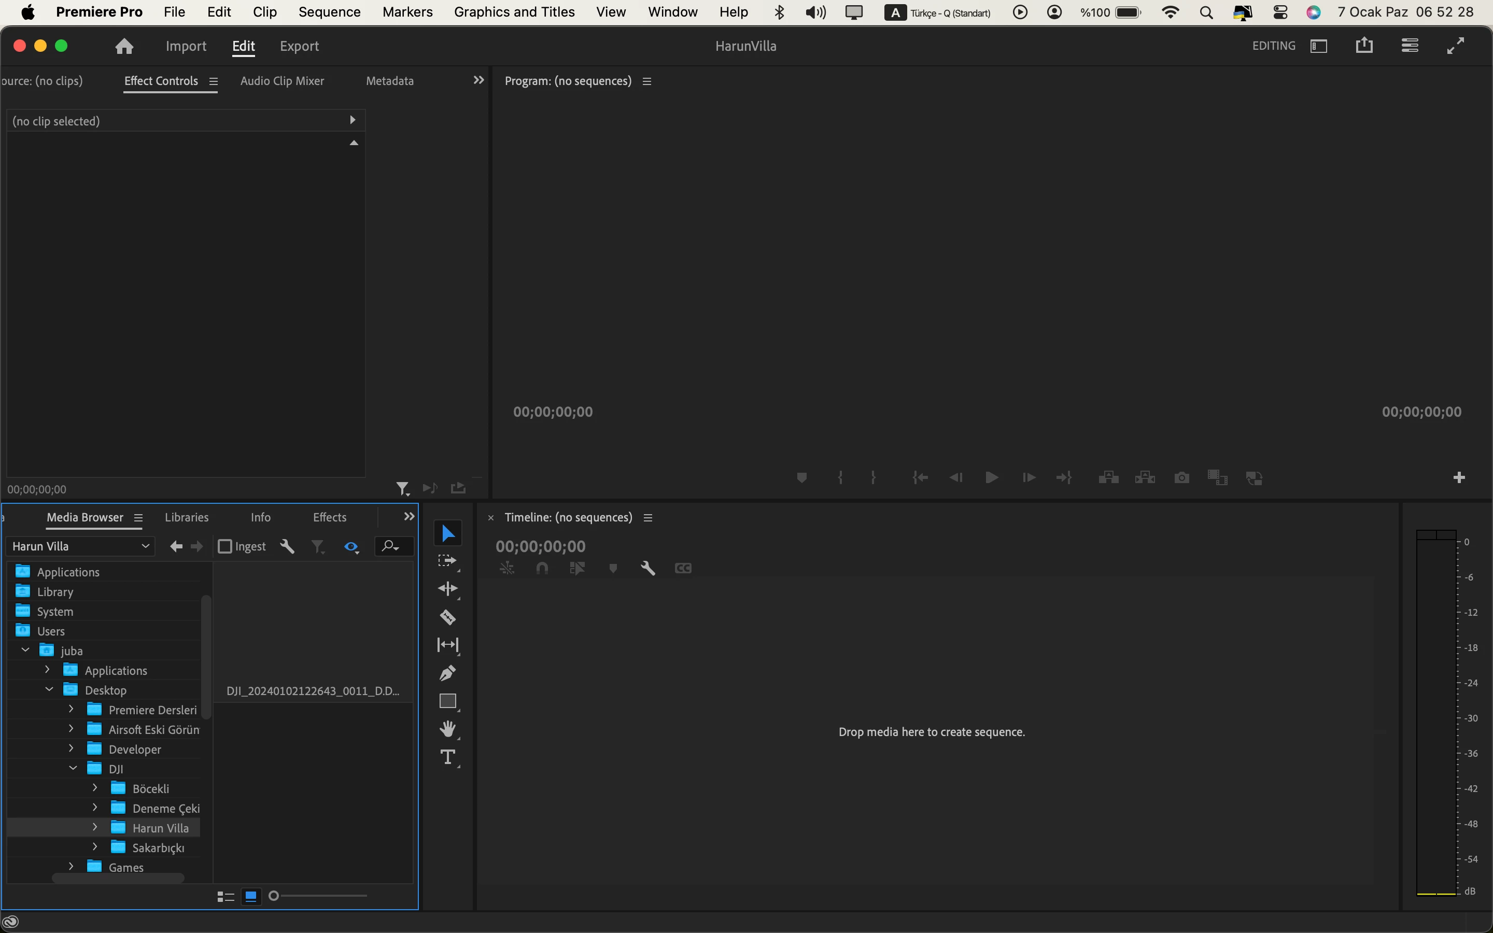Open Quick Export share icon
This screenshot has height=933, width=1493.
[x=1364, y=46]
